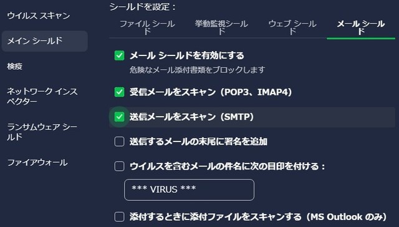The width and height of the screenshot is (399, 227).
Task: Open the 挙動監視シールド tab
Action: coord(221,27)
